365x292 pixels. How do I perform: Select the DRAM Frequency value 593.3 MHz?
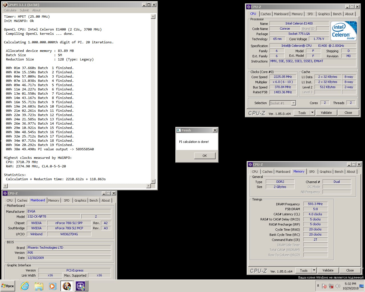point(315,204)
